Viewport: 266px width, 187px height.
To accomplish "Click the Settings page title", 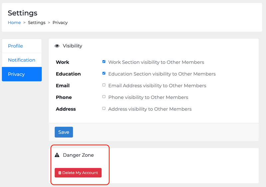I will point(23,13).
